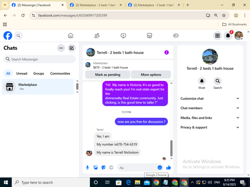Attach a file with the photo icon
This screenshot has height=187, width=250.
tap(95, 168)
